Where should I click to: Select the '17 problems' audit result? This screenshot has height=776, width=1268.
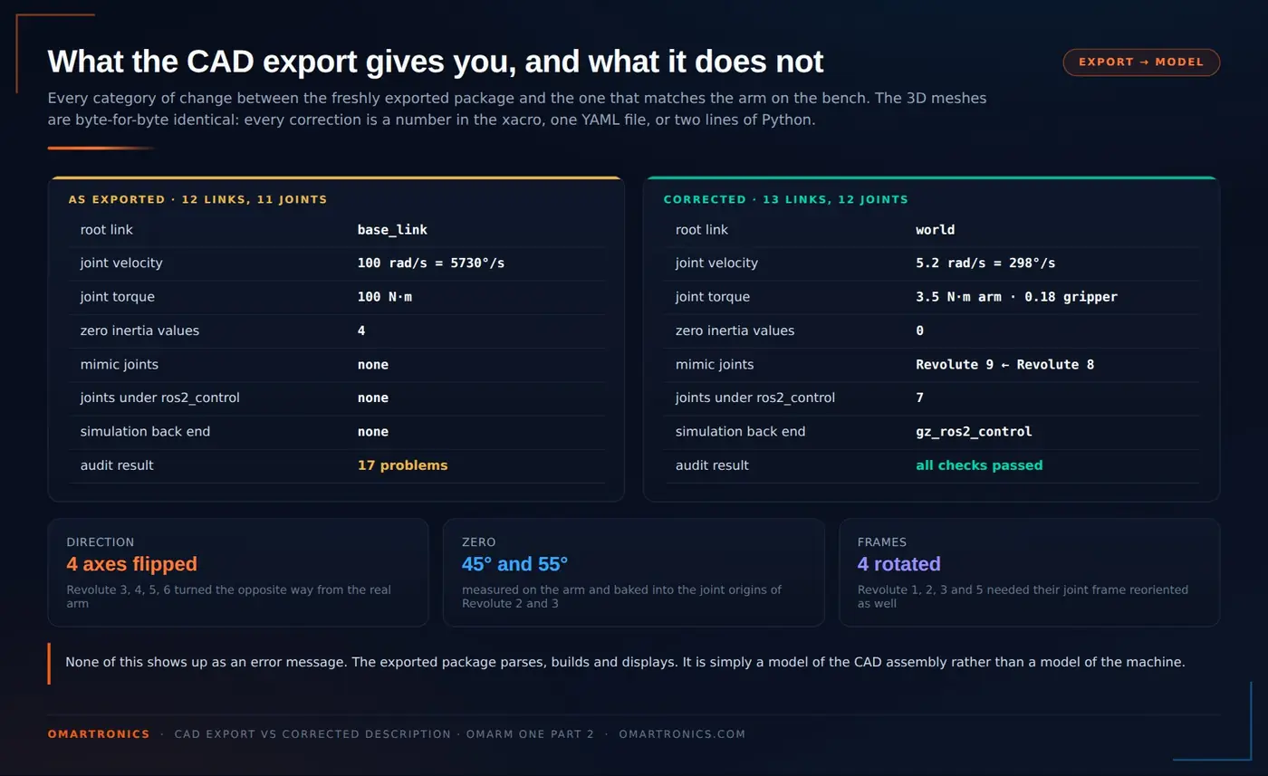click(x=402, y=465)
